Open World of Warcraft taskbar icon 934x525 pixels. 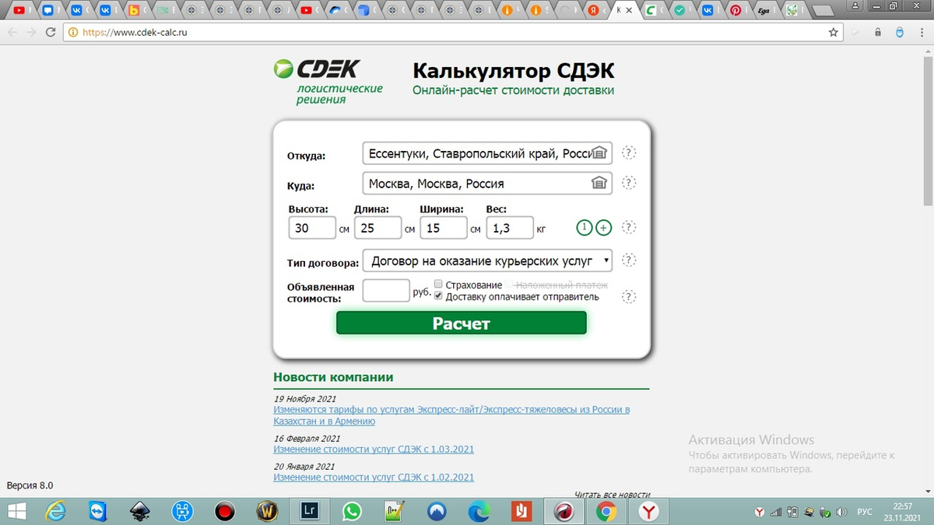click(x=267, y=511)
